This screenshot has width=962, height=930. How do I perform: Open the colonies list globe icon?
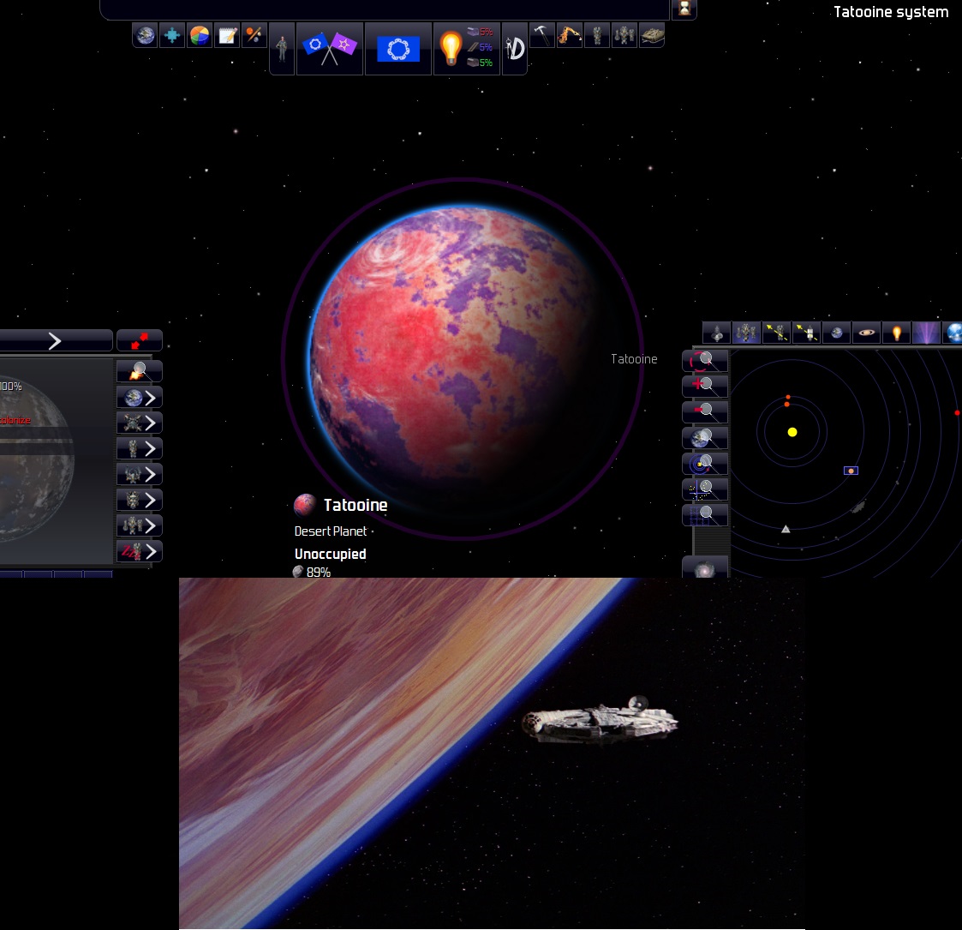(x=146, y=36)
